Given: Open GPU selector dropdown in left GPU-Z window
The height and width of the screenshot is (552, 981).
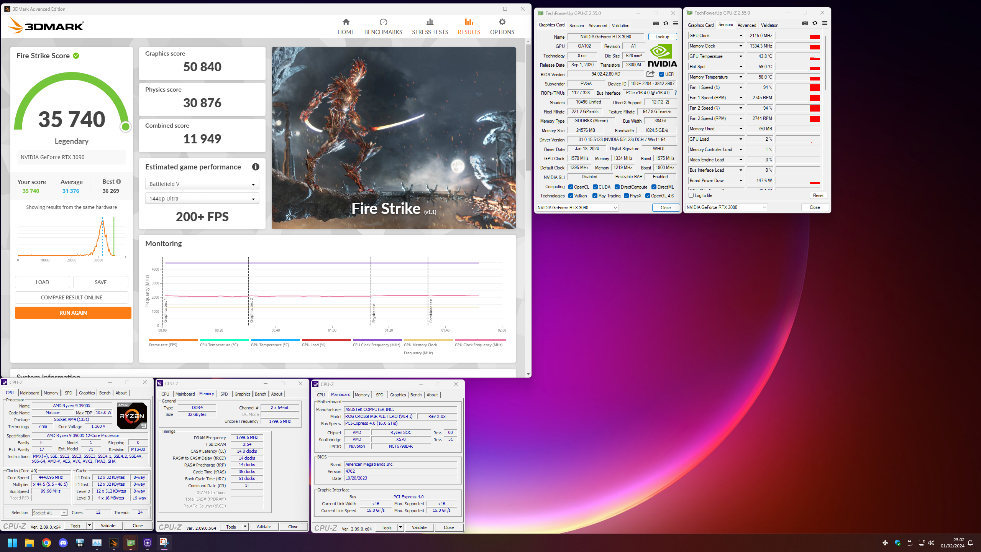Looking at the screenshot, I should point(577,208).
